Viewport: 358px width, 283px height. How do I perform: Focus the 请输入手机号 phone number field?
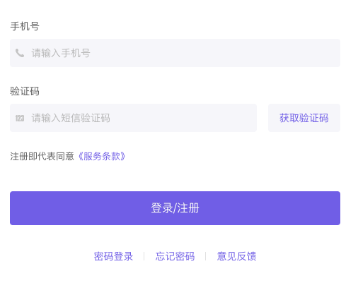coord(175,53)
